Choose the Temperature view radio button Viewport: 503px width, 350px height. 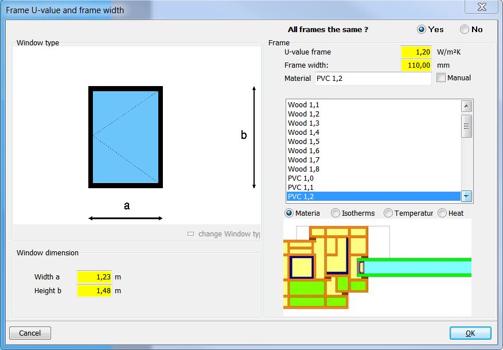click(x=388, y=213)
